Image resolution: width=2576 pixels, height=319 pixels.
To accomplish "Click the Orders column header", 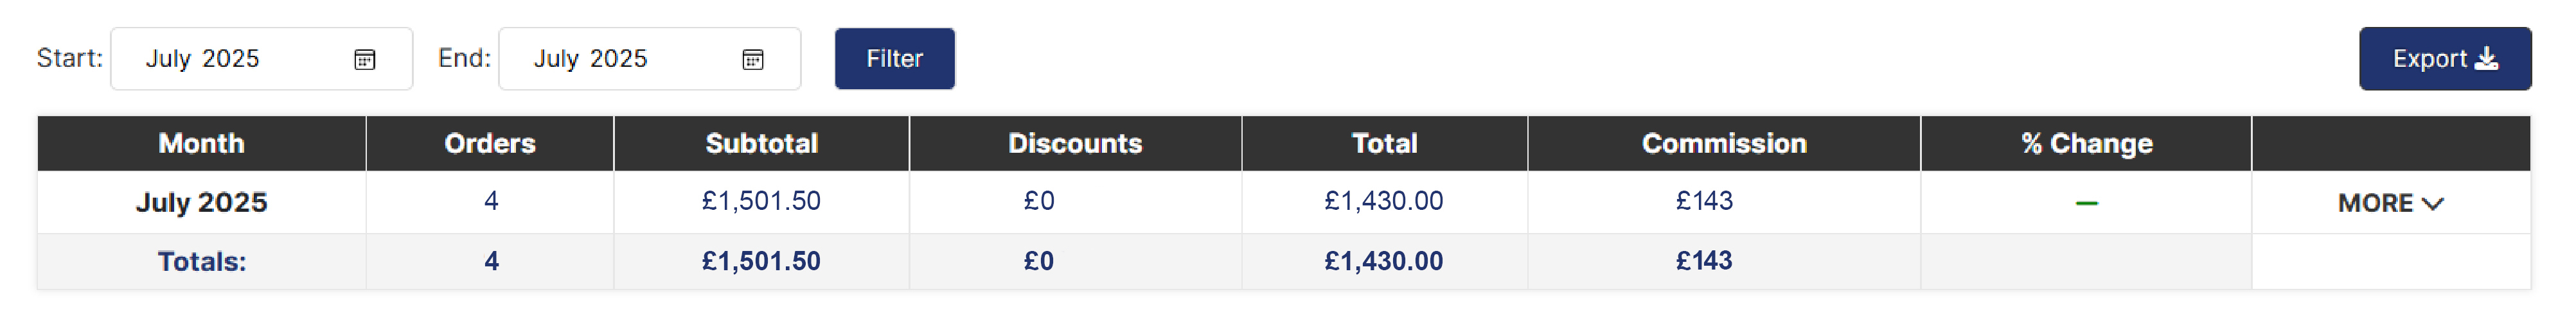I will point(490,144).
